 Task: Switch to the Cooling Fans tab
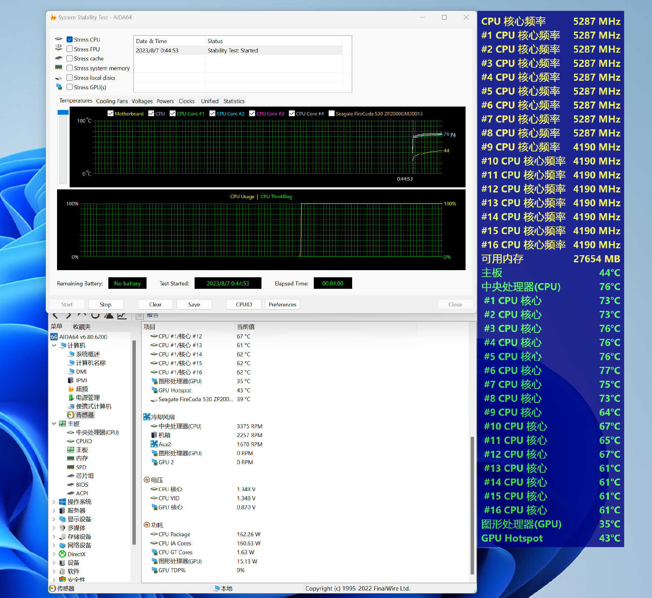pos(112,101)
